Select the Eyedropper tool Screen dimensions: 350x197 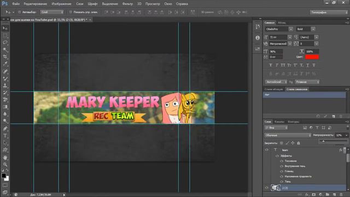tap(5, 64)
